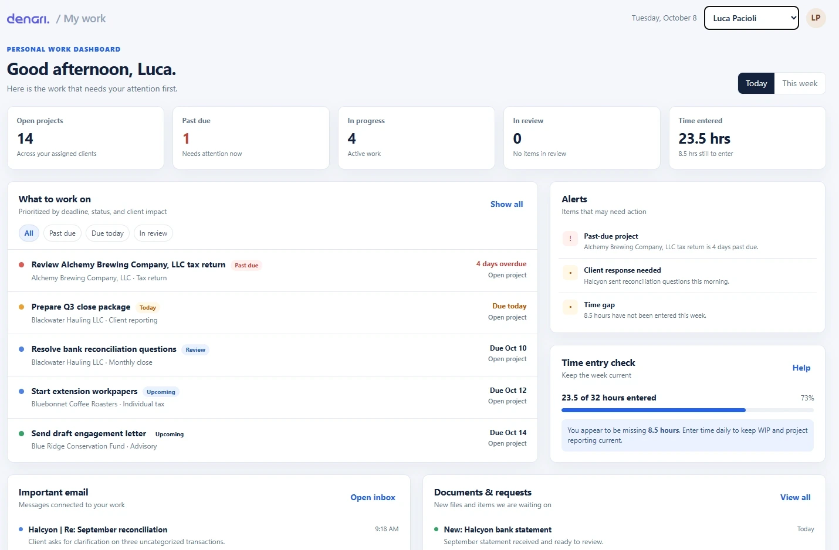Open the Client response needed alert title

(x=623, y=270)
